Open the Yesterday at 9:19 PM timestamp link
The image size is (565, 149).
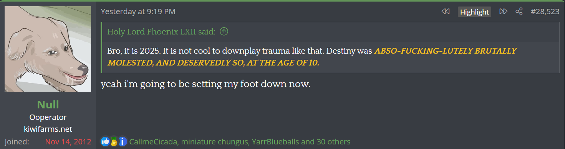pos(138,12)
